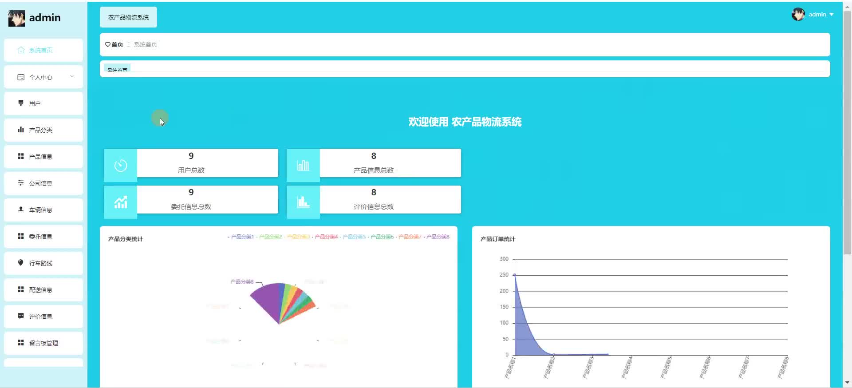Click the page vertical scrollbar thumb
The width and height of the screenshot is (852, 388).
847,133
